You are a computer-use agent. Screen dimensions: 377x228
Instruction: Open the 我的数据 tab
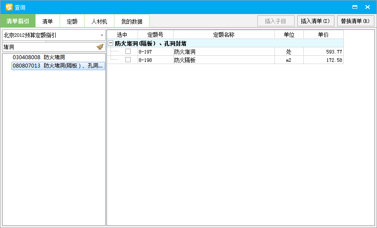point(132,21)
